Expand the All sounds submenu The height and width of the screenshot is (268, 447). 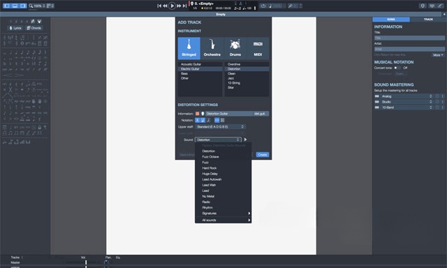tap(223, 220)
